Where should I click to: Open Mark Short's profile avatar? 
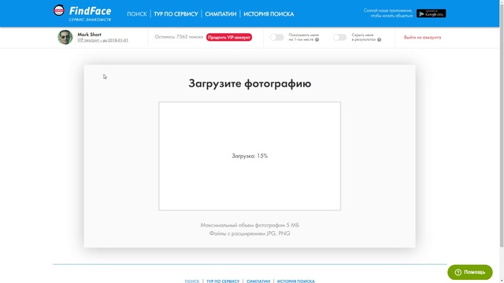[65, 37]
